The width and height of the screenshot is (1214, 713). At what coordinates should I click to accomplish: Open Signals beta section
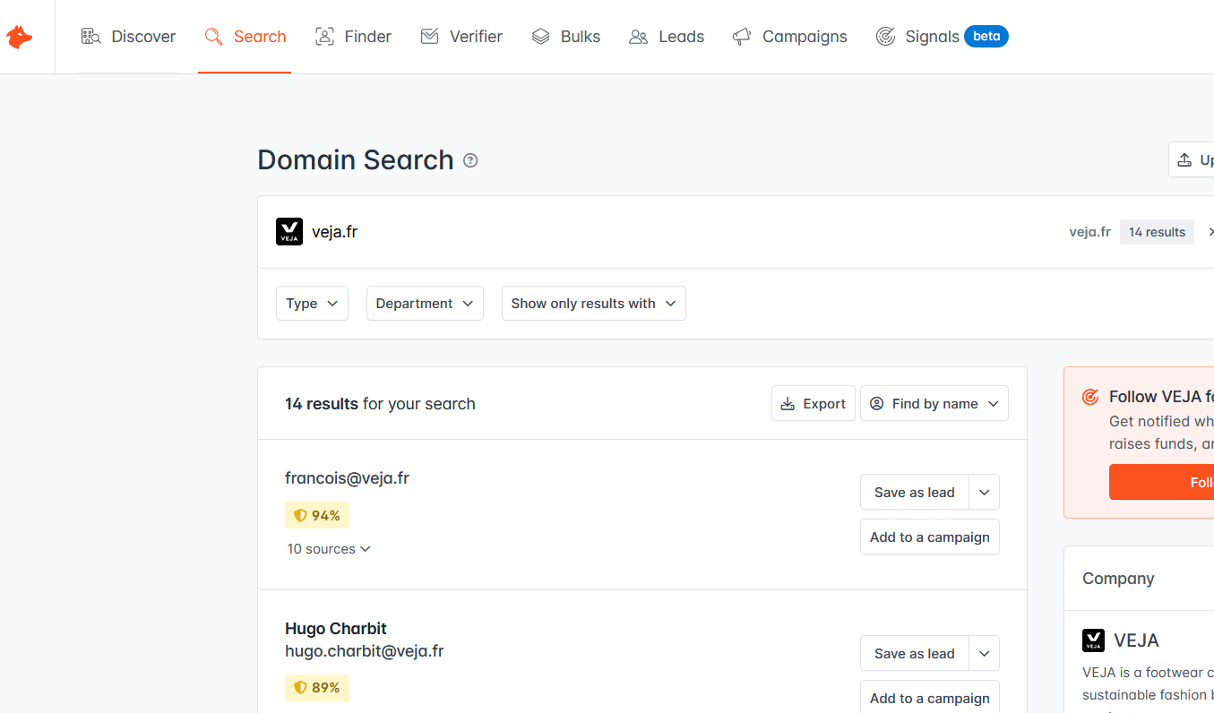942,37
